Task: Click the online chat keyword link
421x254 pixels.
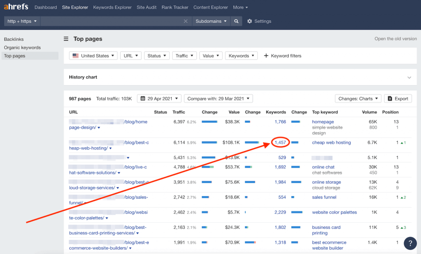Action: point(323,167)
